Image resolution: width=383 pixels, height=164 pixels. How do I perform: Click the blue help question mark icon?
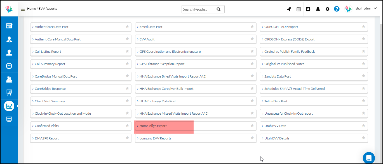(337, 9)
